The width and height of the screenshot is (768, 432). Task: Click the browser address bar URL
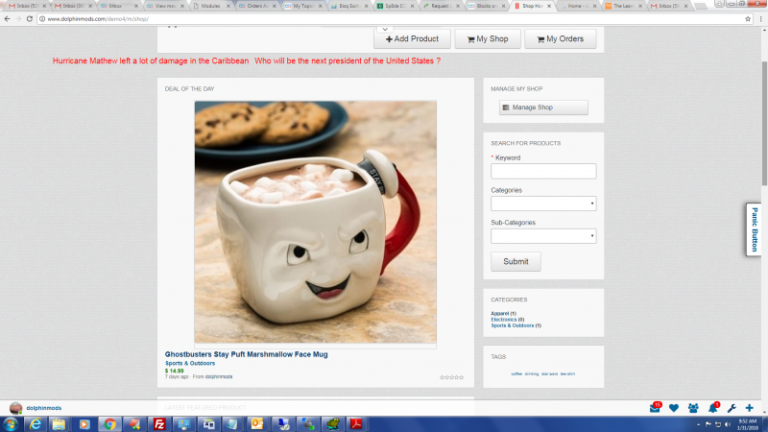click(x=98, y=18)
